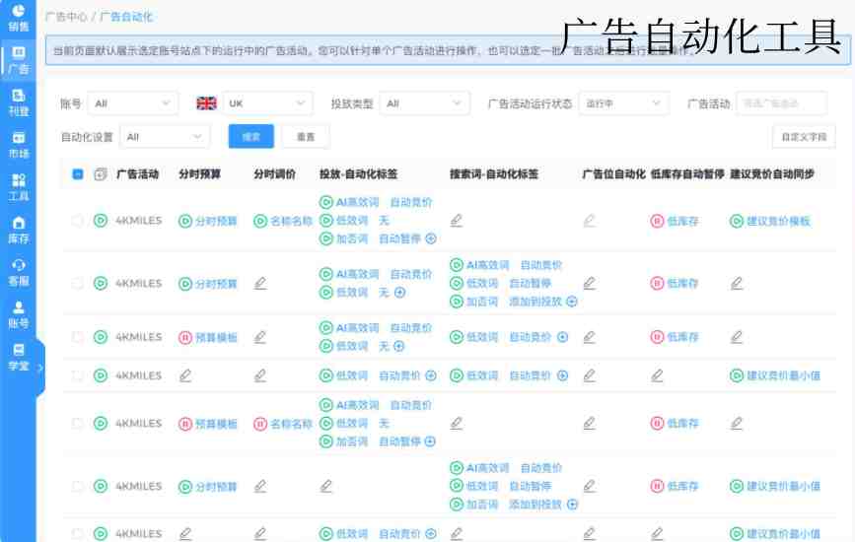Open the 学堂 (Academy) sidebar icon
Viewport: 855px width, 542px height.
click(18, 356)
